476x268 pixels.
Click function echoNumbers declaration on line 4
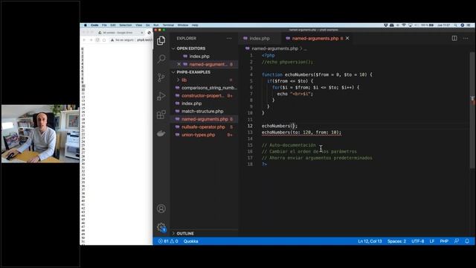click(x=317, y=74)
